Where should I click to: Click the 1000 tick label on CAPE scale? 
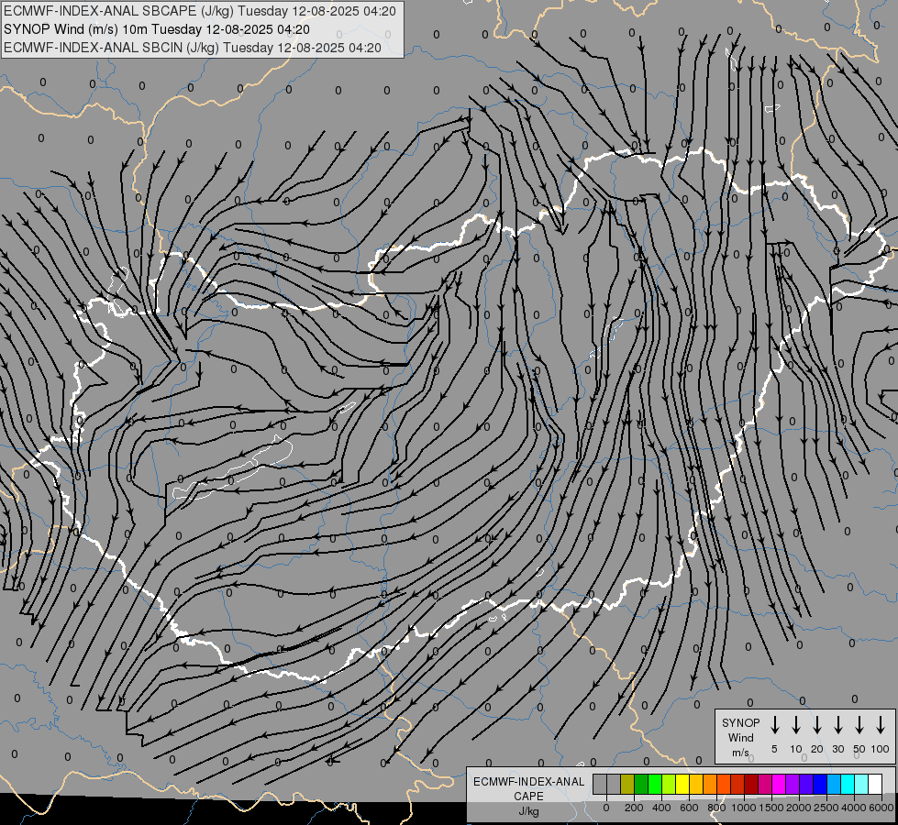(744, 808)
